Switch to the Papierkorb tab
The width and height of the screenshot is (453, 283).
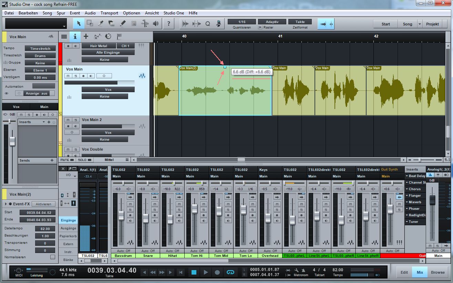click(68, 236)
